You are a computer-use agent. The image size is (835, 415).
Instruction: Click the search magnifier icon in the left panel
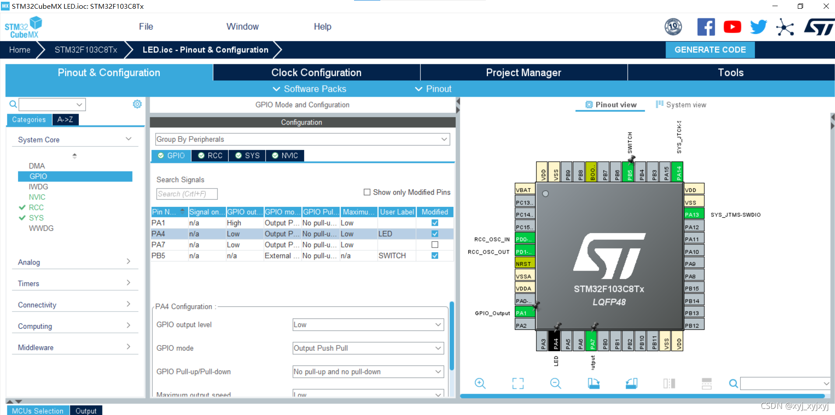click(13, 104)
